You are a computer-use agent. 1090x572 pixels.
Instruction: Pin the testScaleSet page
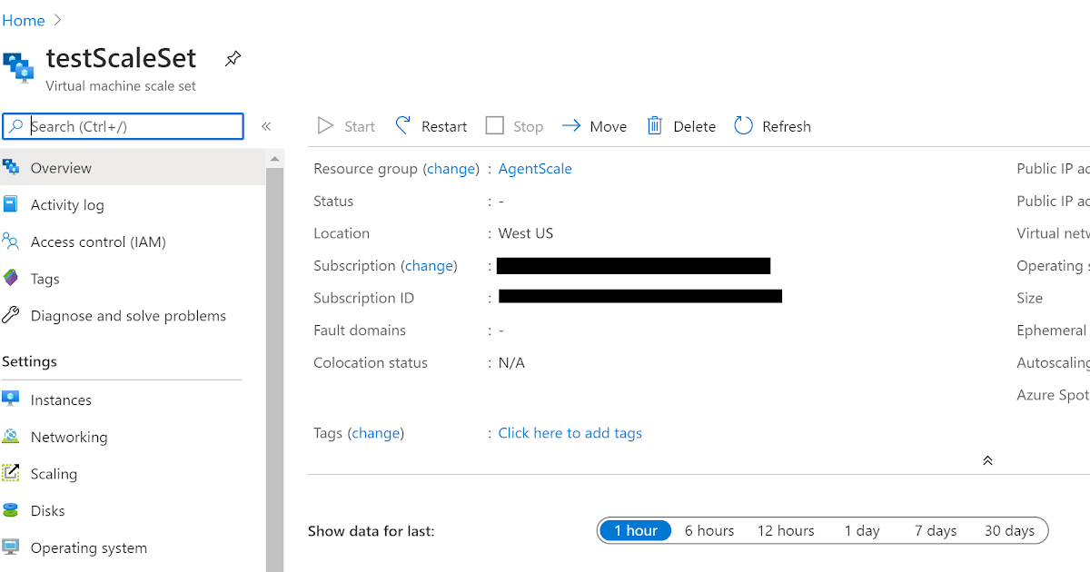[233, 57]
